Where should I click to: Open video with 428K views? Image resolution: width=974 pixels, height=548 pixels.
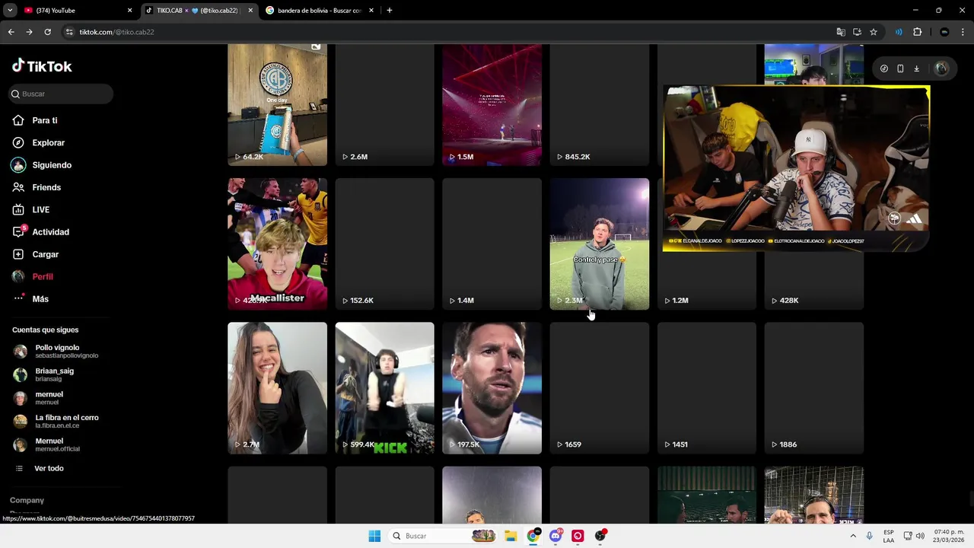tap(814, 280)
